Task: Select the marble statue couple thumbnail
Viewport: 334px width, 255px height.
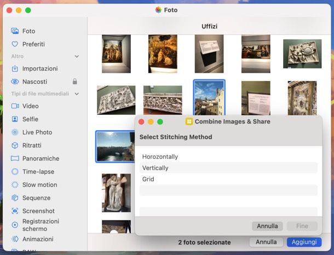Action: coord(116,193)
